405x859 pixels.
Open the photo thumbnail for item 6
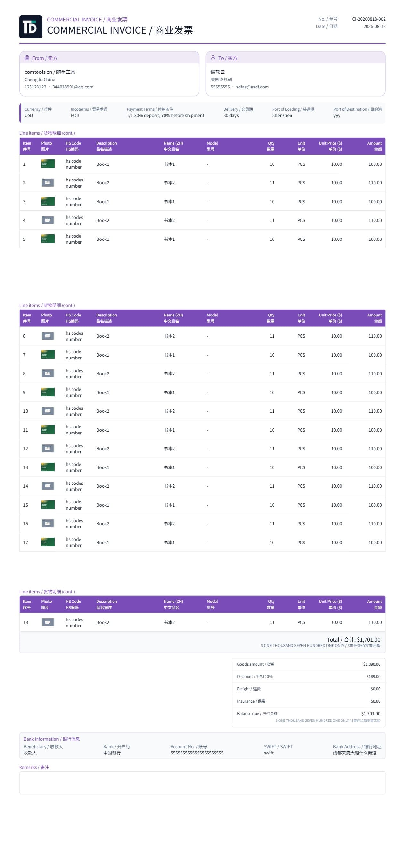pos(48,336)
